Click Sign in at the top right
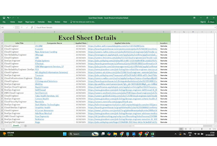 click(x=203, y=22)
